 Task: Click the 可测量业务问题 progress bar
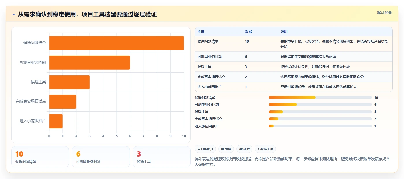(x=320, y=105)
